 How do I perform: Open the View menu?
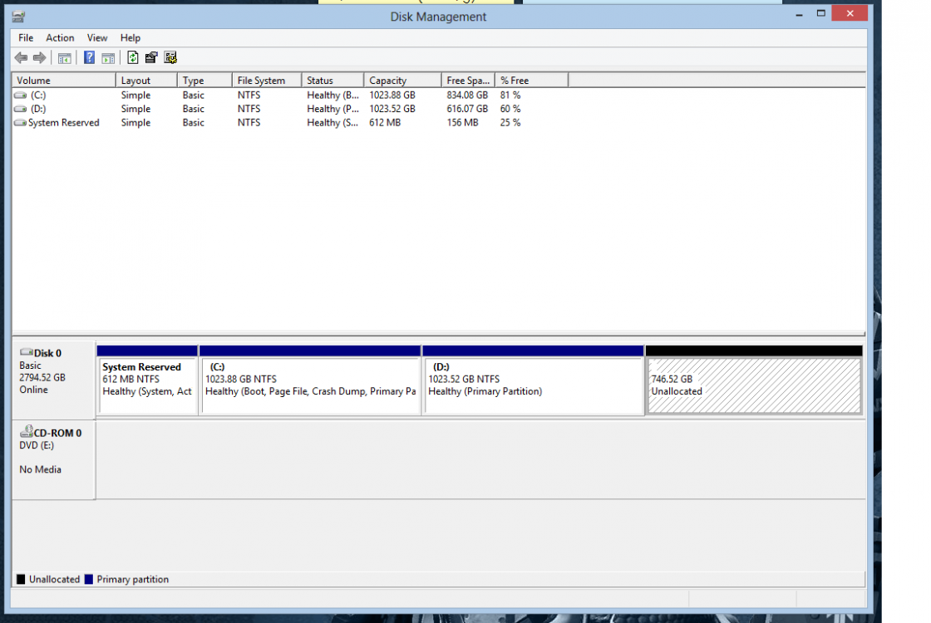97,37
